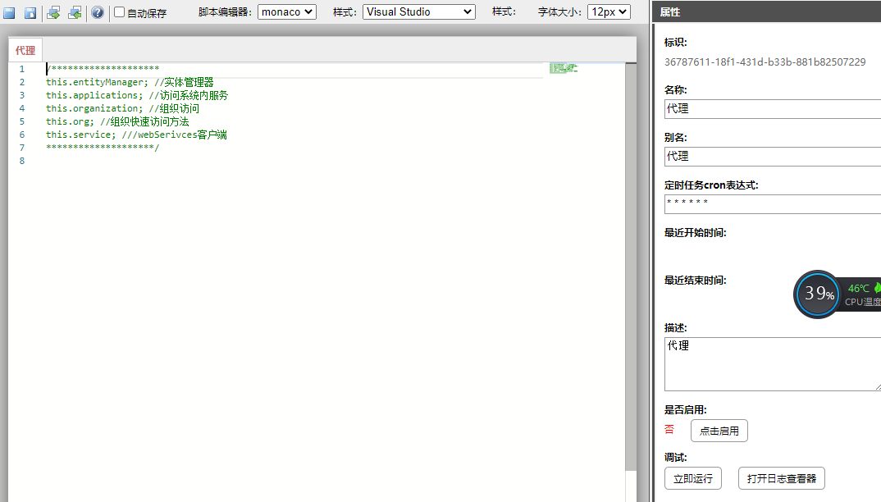
Task: Click the Save As toolbar icon
Action: (30, 12)
